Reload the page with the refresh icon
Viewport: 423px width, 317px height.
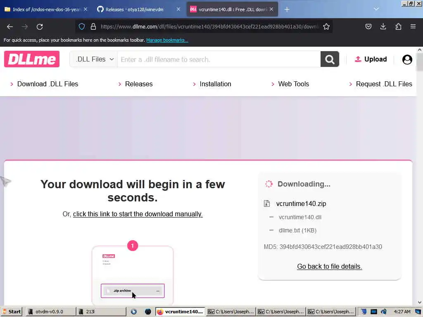tap(40, 27)
